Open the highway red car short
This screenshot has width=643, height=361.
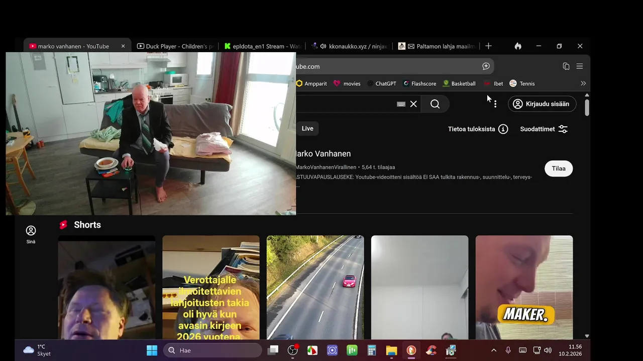click(315, 287)
